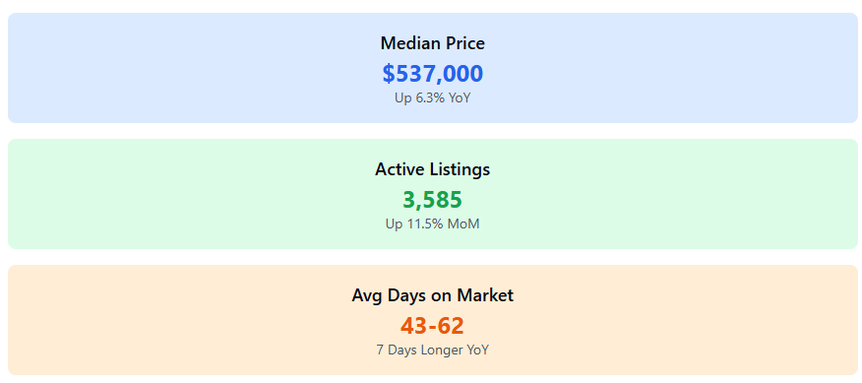Click the Up 11.5% MoM text

click(x=433, y=223)
